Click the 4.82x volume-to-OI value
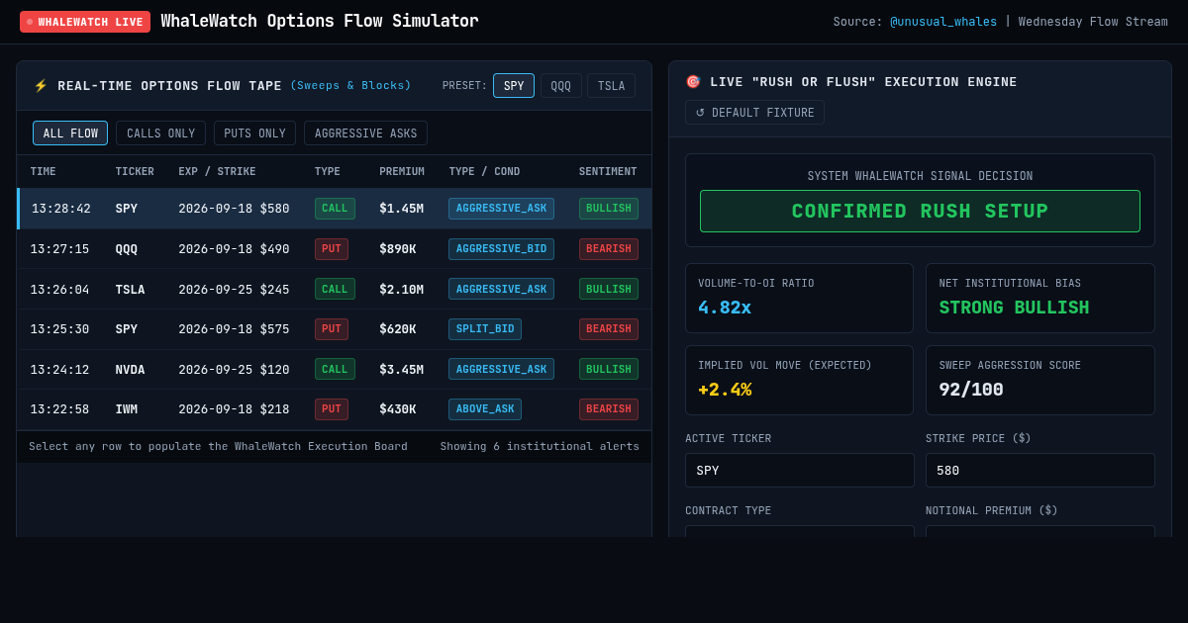1188x623 pixels. pos(725,308)
